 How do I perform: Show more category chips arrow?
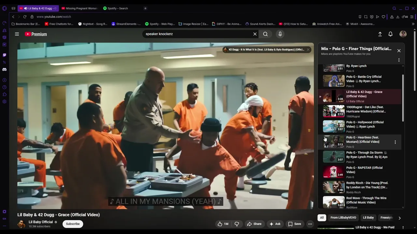click(x=399, y=218)
